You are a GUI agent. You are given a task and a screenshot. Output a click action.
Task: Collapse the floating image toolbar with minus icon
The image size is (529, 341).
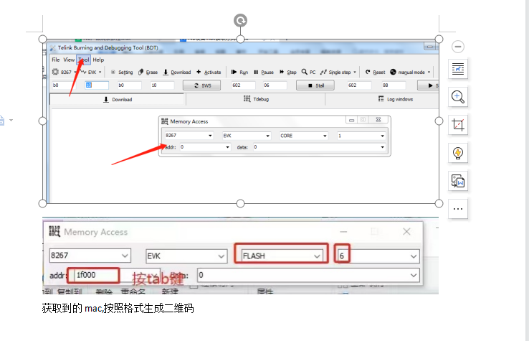(x=458, y=47)
